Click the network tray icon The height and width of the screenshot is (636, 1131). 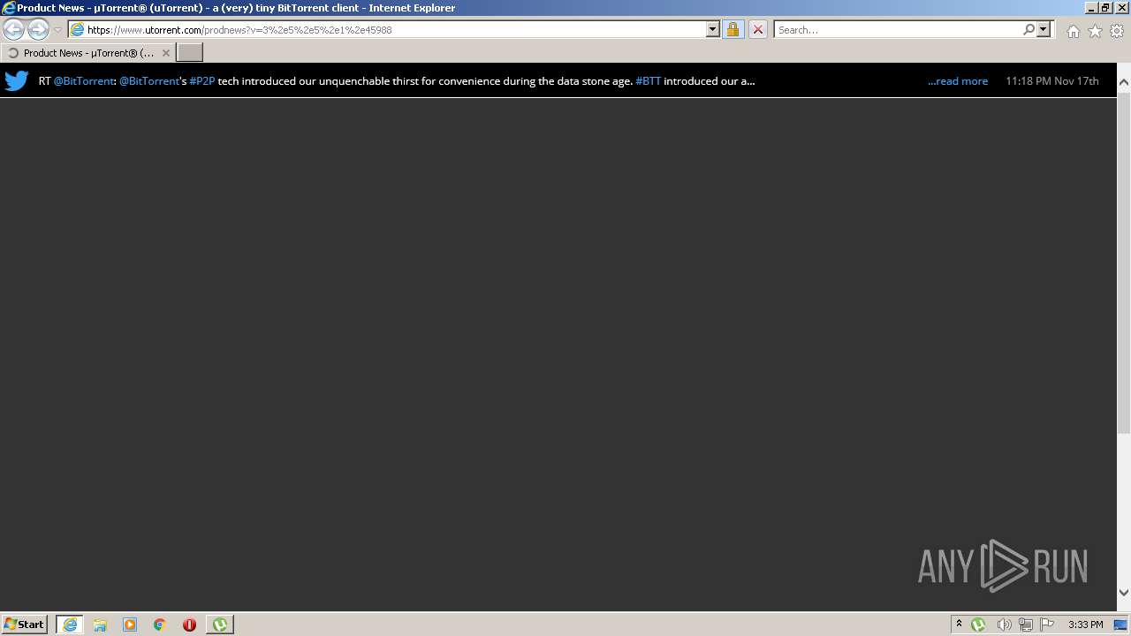pos(1026,625)
